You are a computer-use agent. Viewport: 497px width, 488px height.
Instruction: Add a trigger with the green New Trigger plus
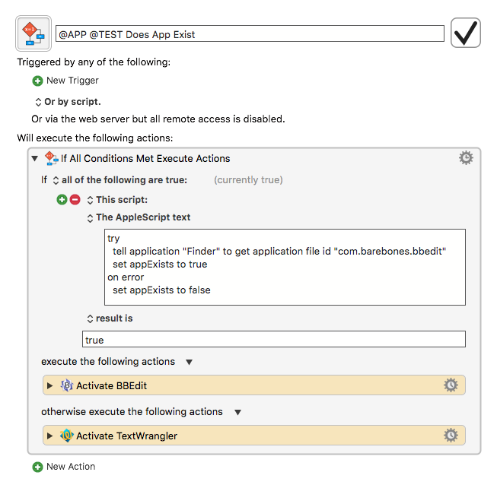tap(37, 81)
